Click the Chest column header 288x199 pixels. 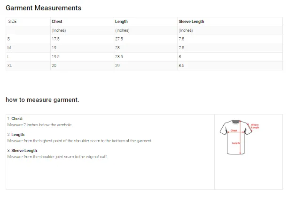[x=57, y=22]
